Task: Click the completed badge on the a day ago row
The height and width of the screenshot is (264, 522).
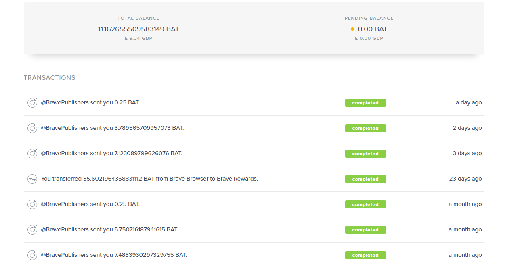Action: [365, 103]
